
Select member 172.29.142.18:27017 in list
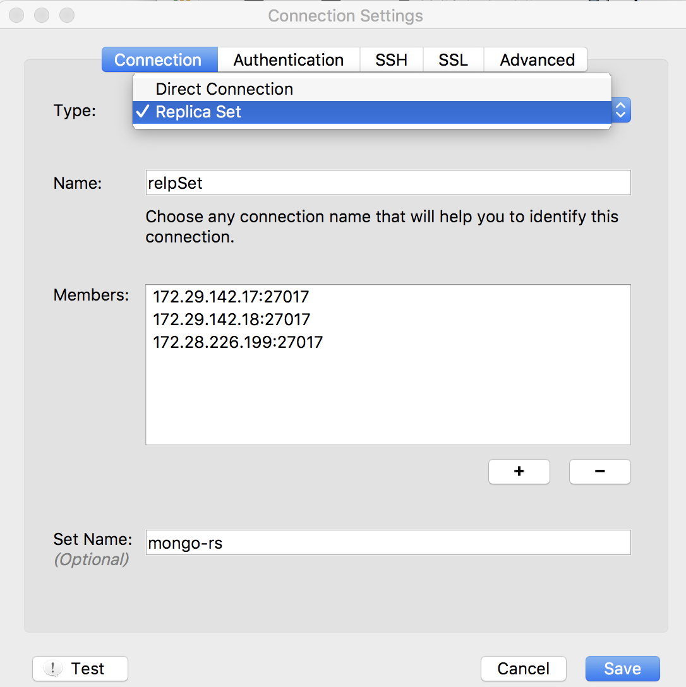[232, 320]
